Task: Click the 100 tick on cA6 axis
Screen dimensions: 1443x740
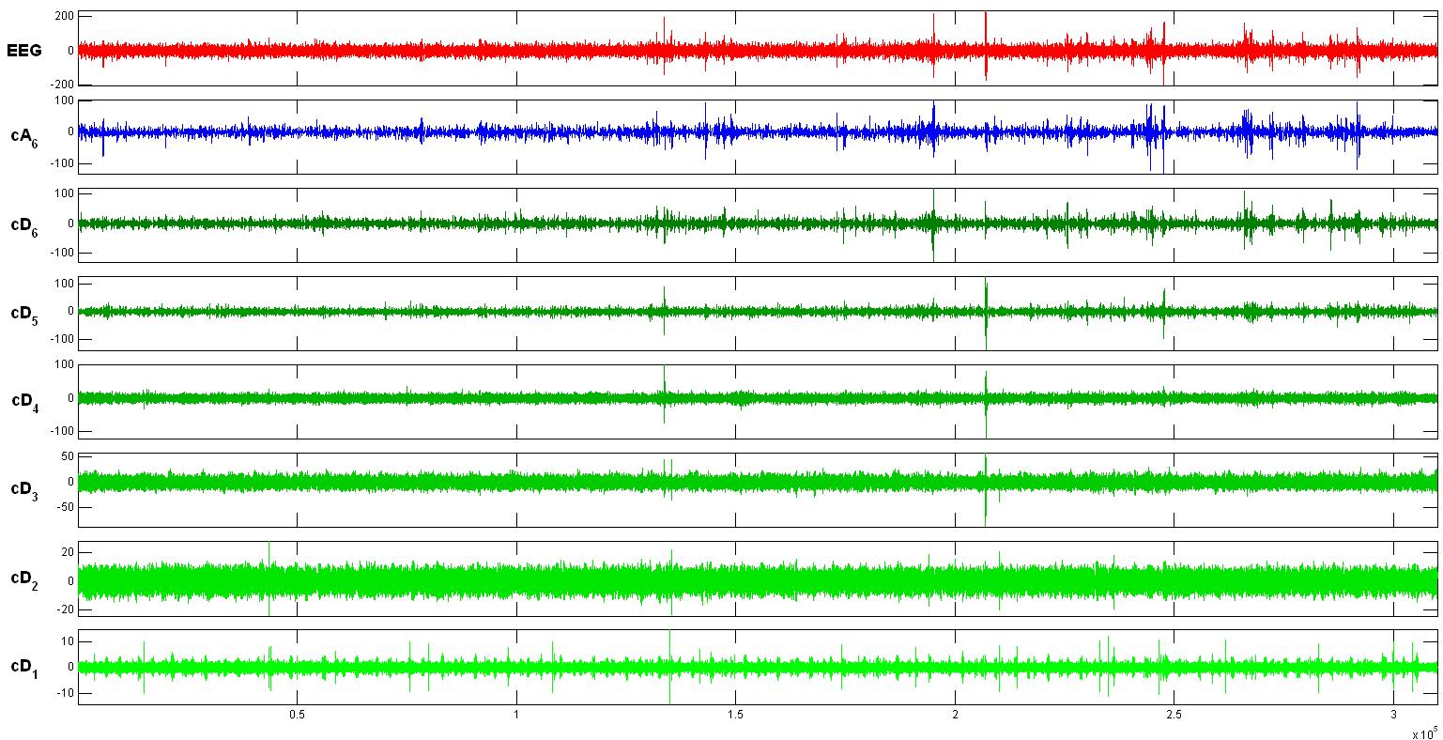Action: 65,100
